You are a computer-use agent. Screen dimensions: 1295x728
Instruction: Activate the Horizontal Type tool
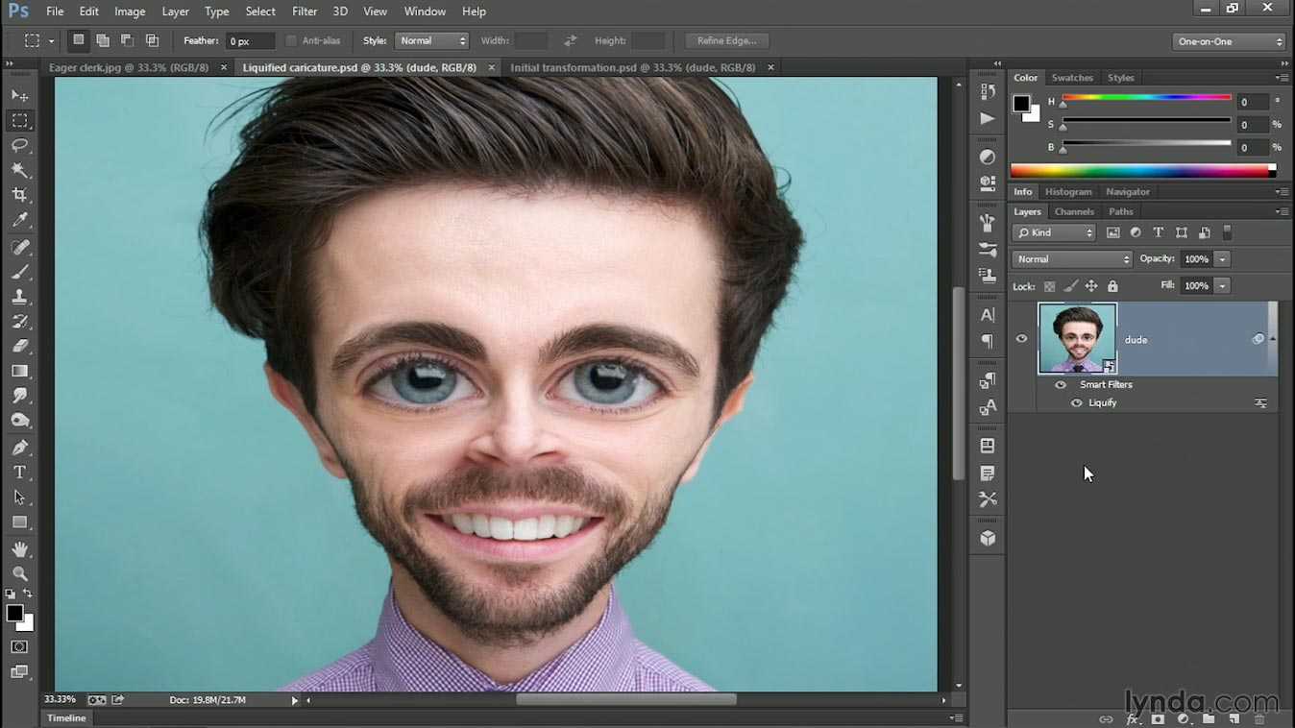click(x=20, y=473)
